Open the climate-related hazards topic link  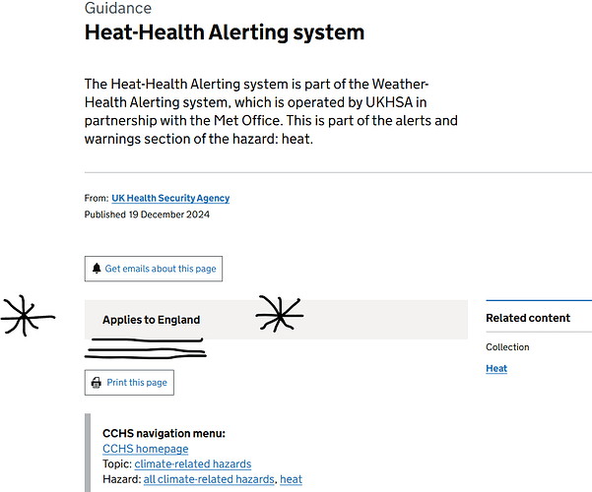point(193,463)
